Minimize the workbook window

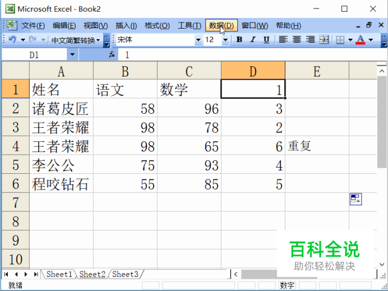pos(358,25)
